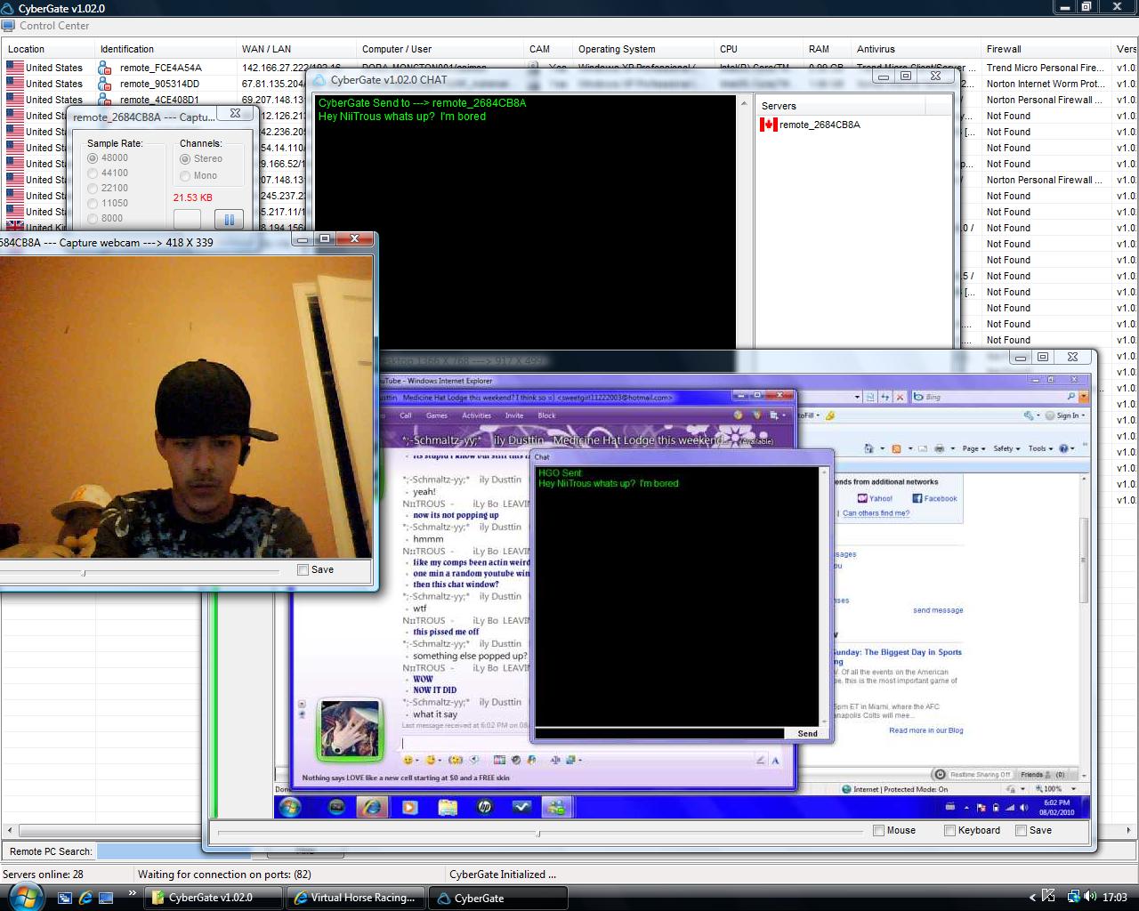Click the help icon in the remote IE toolbar
The width and height of the screenshot is (1139, 911).
1063,448
